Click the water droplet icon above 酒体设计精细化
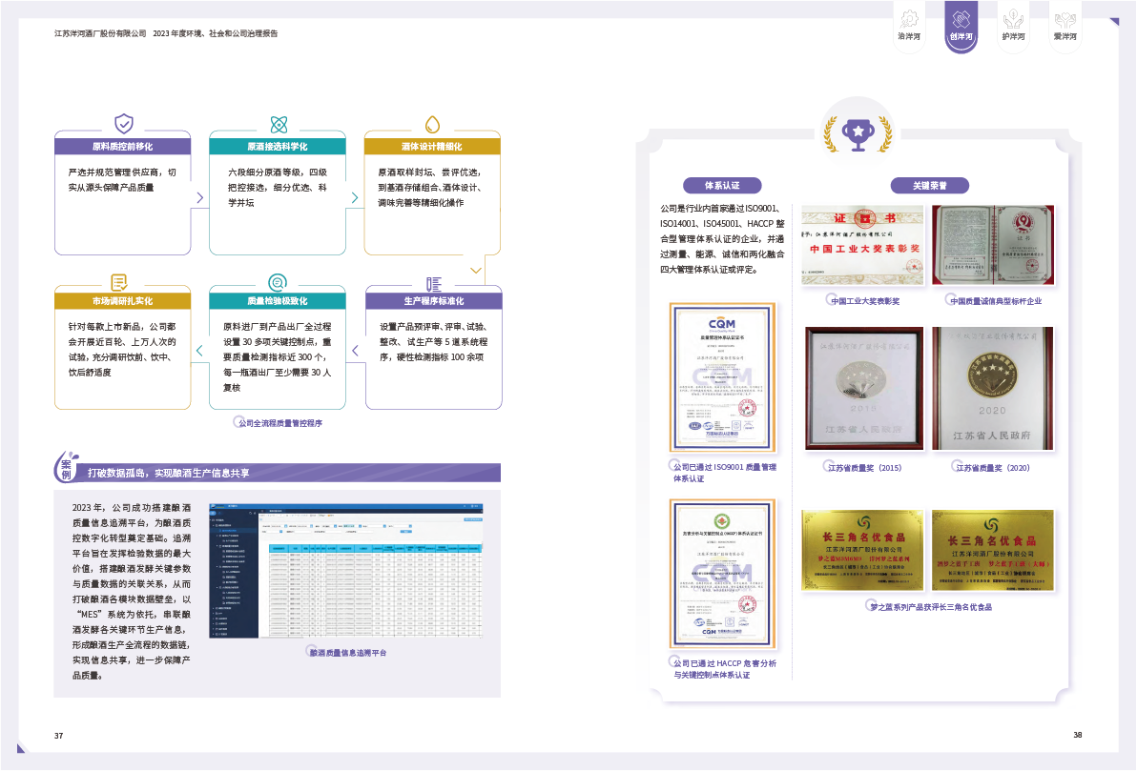This screenshot has height=771, width=1137. click(432, 124)
